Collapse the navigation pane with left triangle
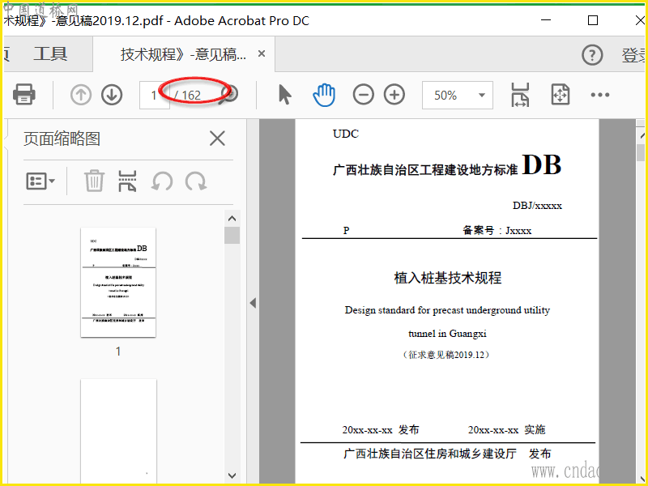Viewport: 648px width, 486px height. (x=253, y=303)
